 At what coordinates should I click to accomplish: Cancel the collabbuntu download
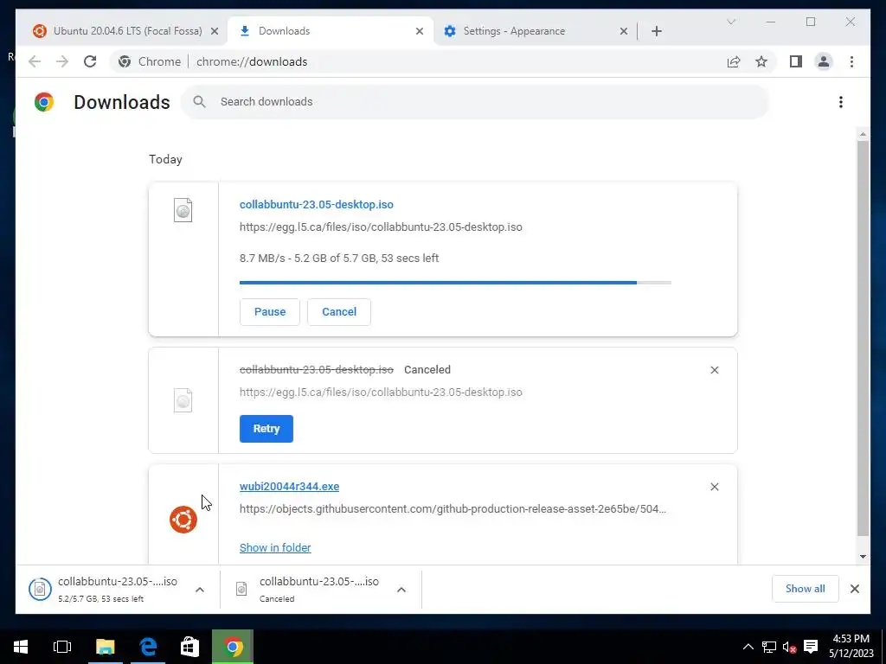click(x=339, y=311)
